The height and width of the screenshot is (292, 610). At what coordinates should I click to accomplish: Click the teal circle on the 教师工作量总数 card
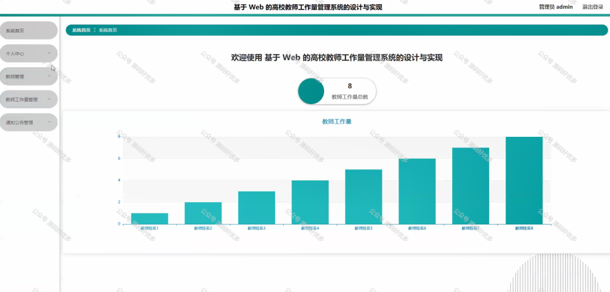pos(311,91)
